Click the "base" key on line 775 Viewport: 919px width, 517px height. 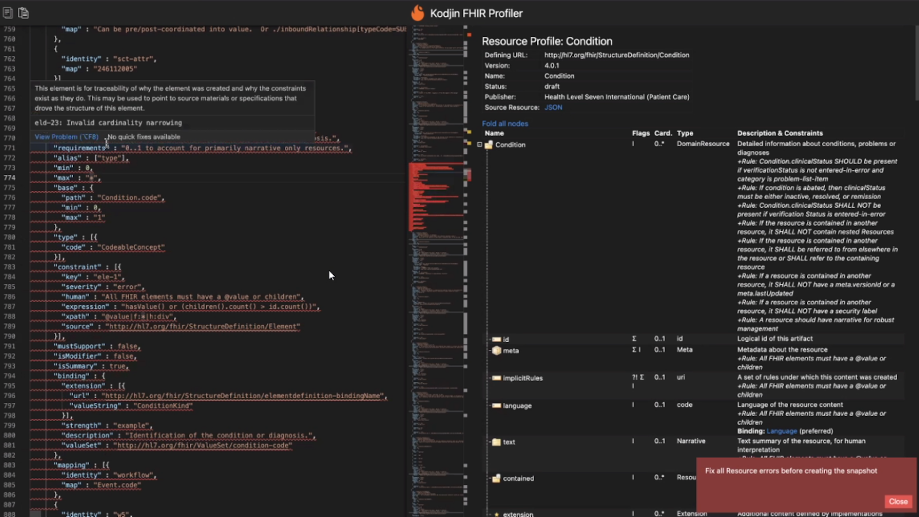pos(65,188)
